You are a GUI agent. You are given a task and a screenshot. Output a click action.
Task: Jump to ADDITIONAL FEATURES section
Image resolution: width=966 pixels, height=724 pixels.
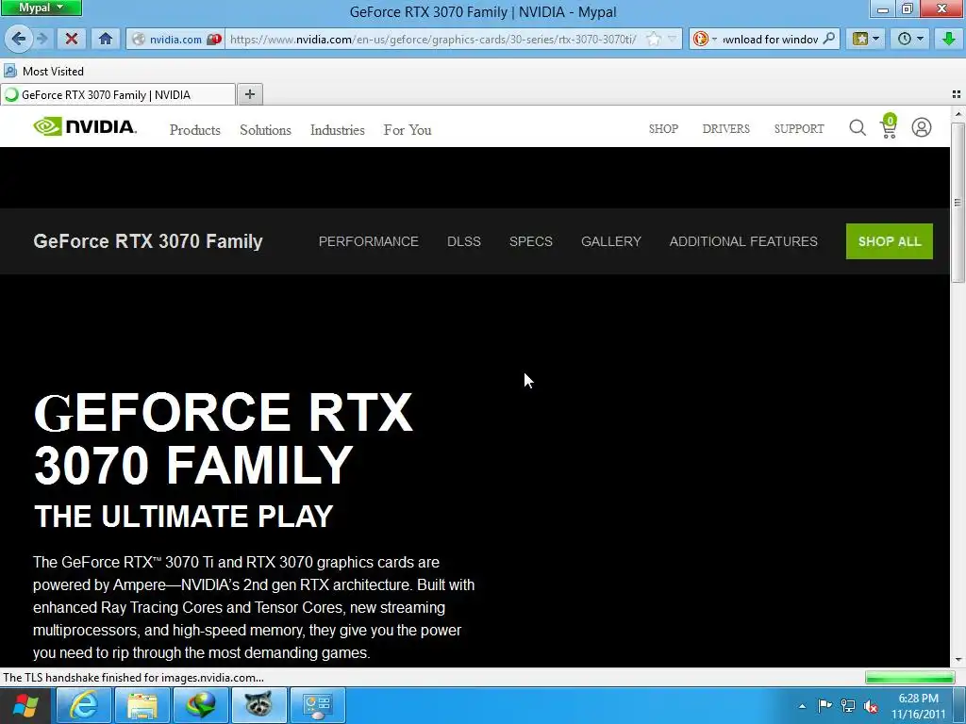coord(743,241)
